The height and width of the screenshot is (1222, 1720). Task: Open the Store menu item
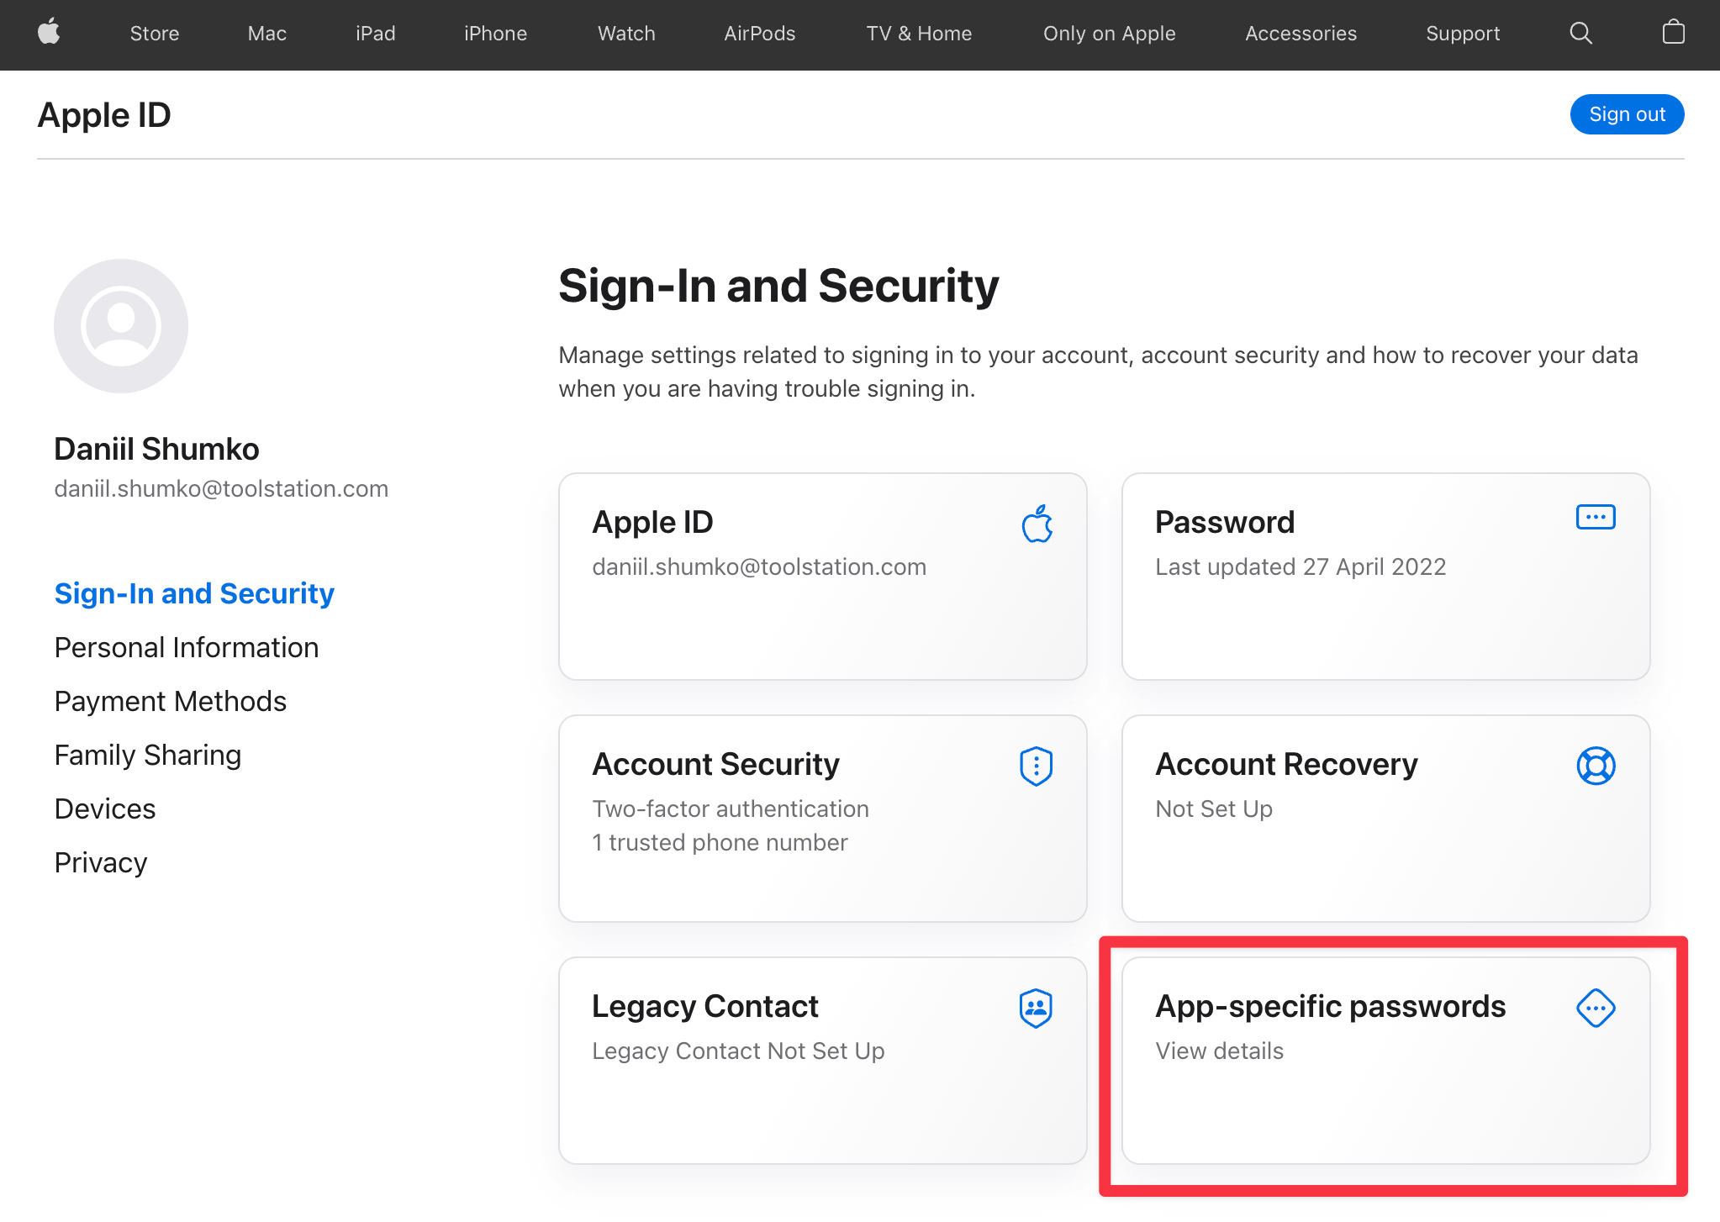155,34
